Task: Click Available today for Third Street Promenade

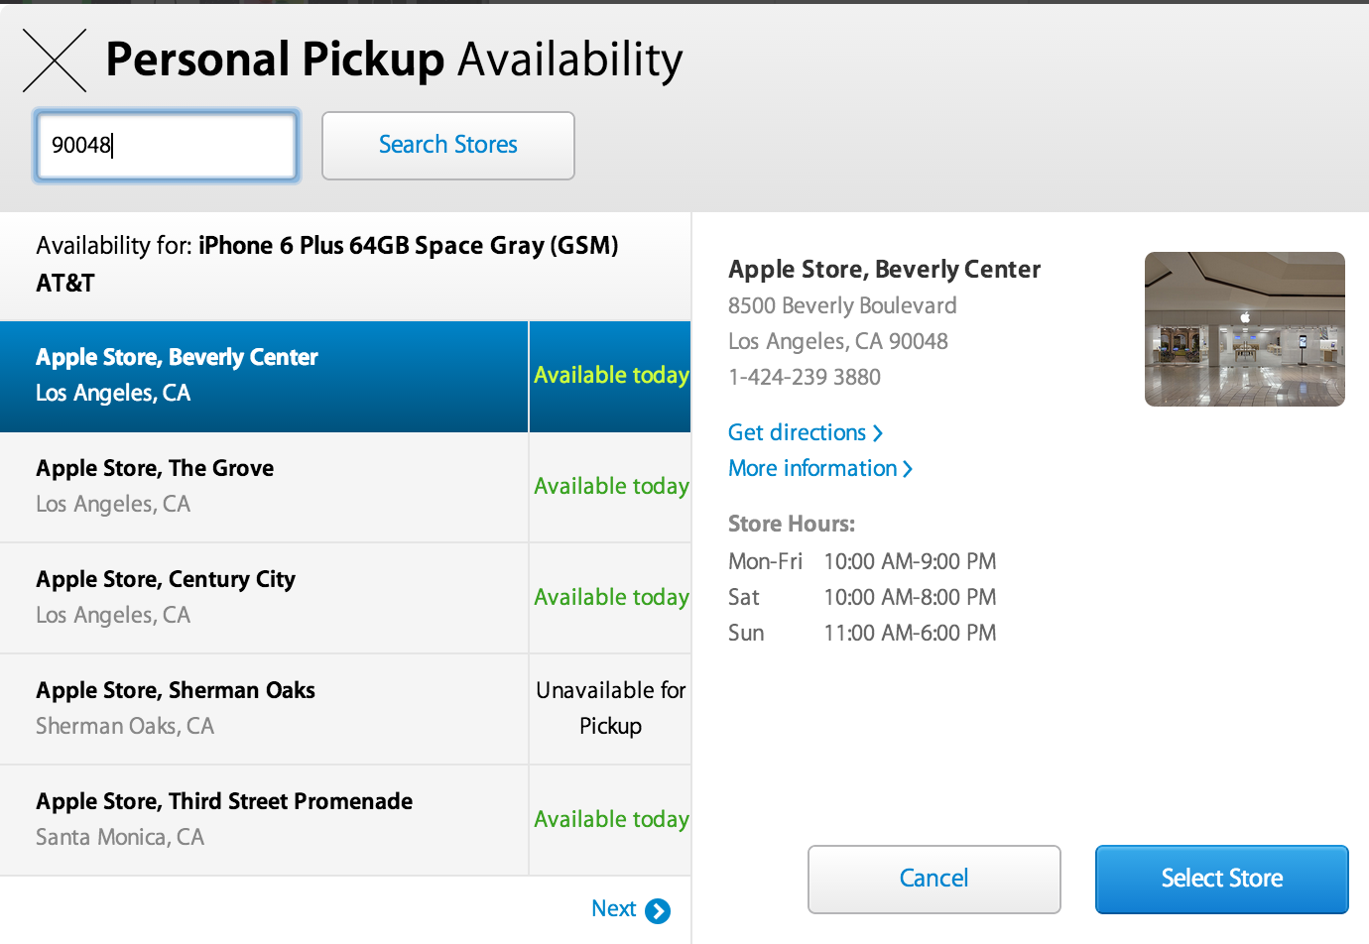Action: (x=611, y=819)
